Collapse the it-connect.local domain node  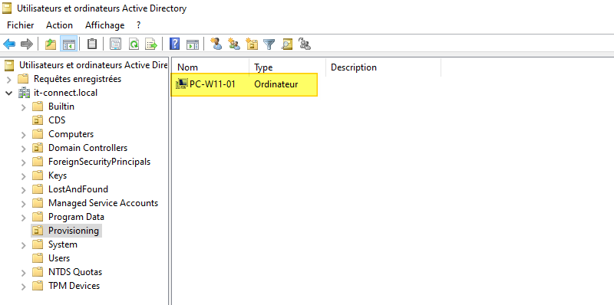point(9,93)
